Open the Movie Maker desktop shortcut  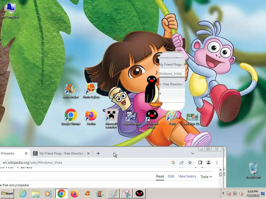(71, 91)
